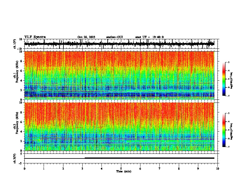Click the "VLF Spectra" plot title
245x189 pixels.
pyautogui.click(x=35, y=37)
